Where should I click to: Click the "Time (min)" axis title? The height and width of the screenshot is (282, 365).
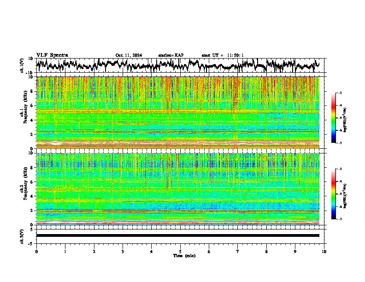(x=184, y=256)
